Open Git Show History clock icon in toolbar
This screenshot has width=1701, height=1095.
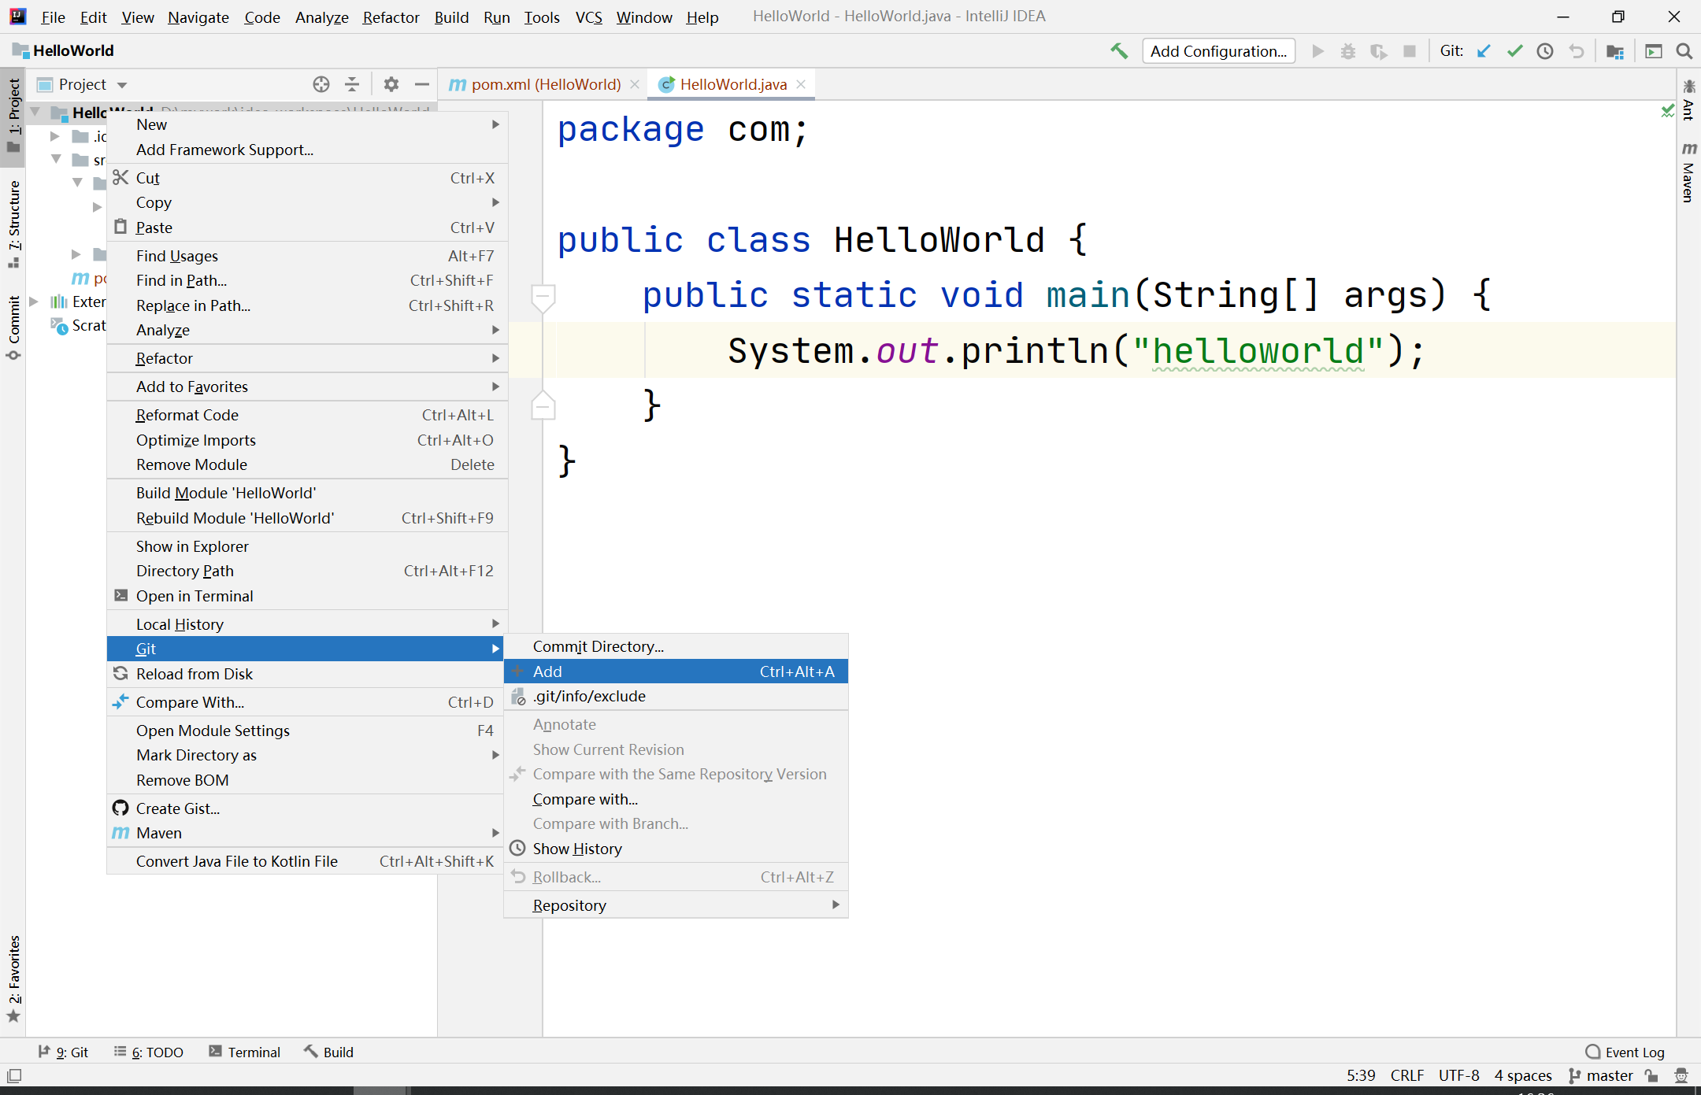point(1545,51)
